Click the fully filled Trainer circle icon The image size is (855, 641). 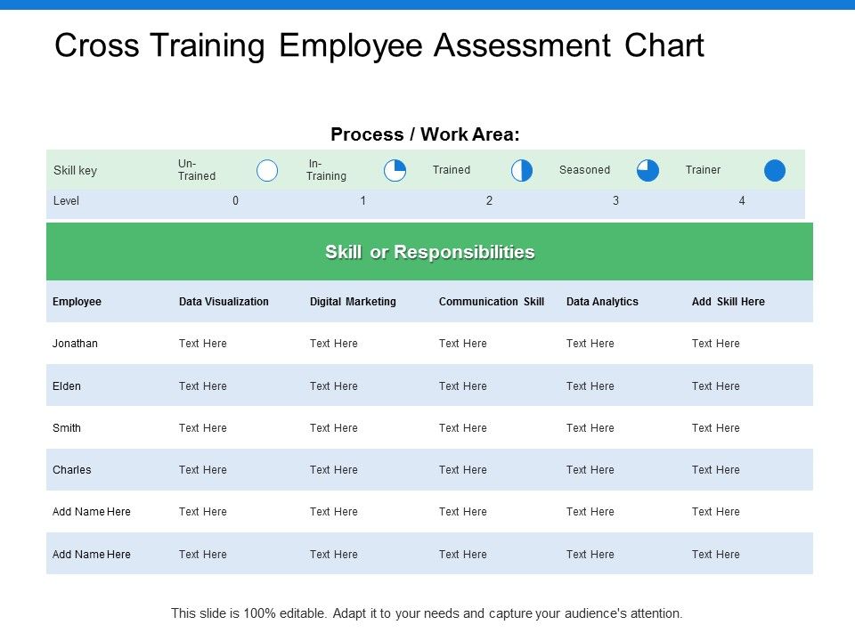tap(775, 170)
